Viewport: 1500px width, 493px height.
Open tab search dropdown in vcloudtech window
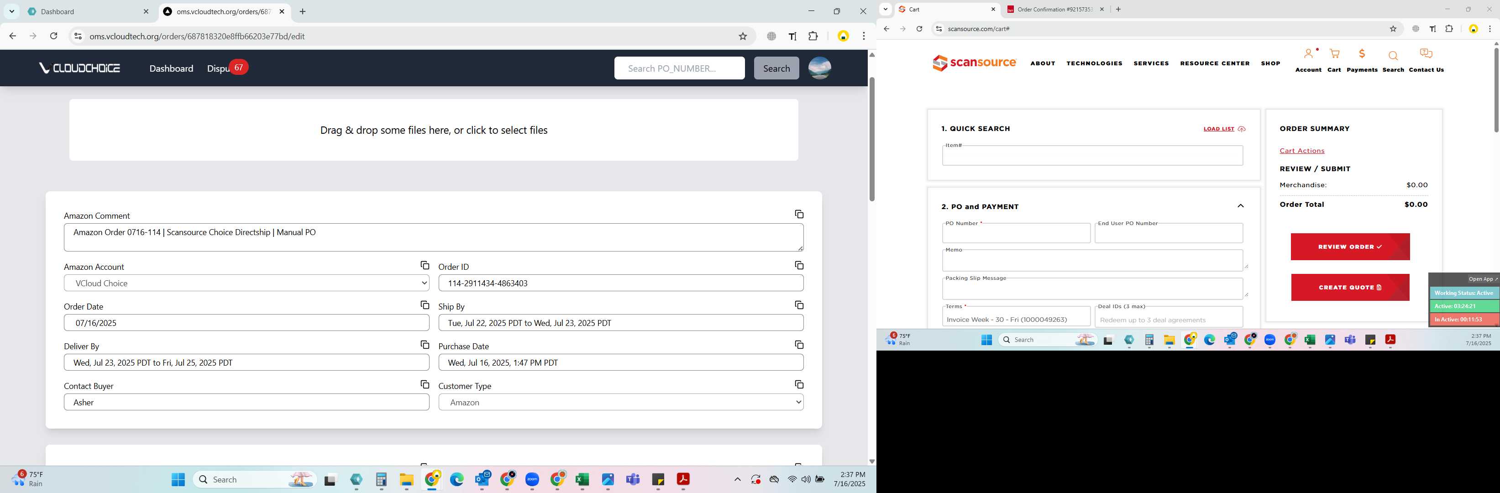12,12
